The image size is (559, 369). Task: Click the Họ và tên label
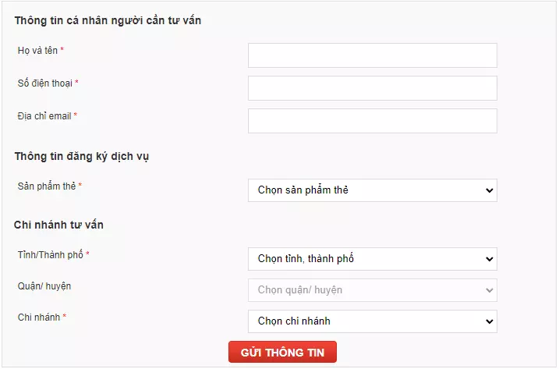(x=37, y=51)
